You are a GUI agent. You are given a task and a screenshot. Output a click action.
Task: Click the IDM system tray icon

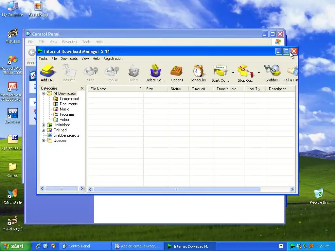point(293,246)
